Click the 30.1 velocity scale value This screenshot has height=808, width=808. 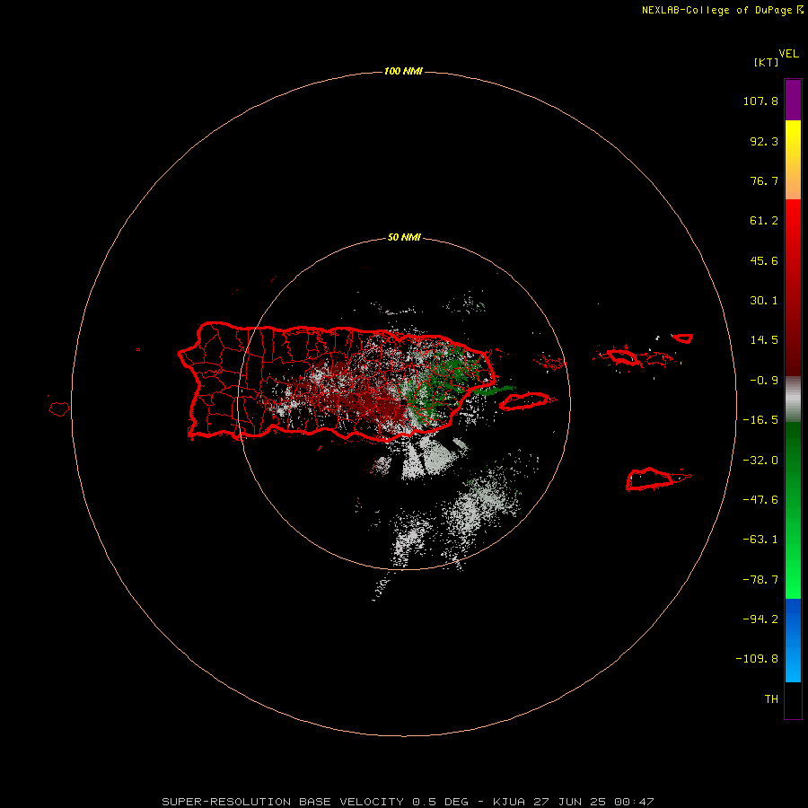tap(764, 301)
